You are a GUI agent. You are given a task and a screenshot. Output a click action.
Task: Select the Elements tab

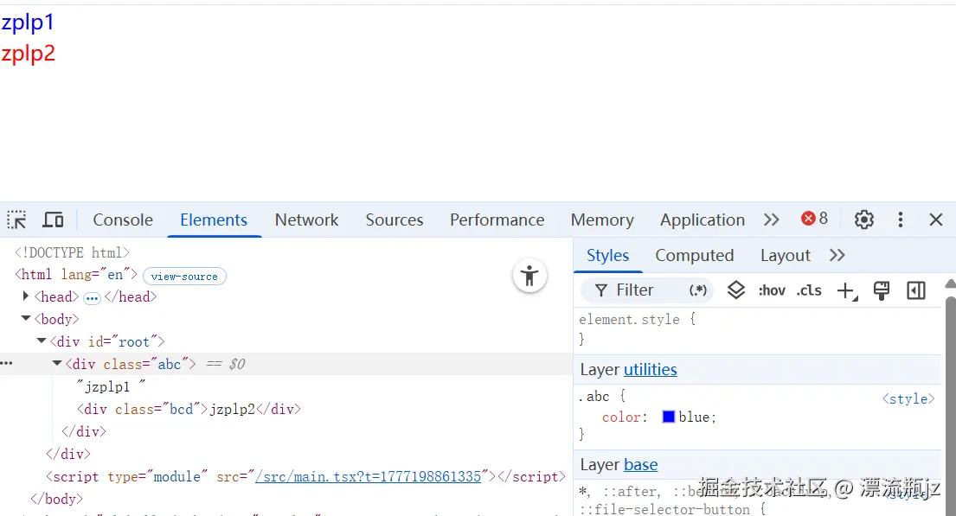pos(214,220)
